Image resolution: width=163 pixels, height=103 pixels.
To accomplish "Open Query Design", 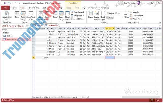I will 47,16.
